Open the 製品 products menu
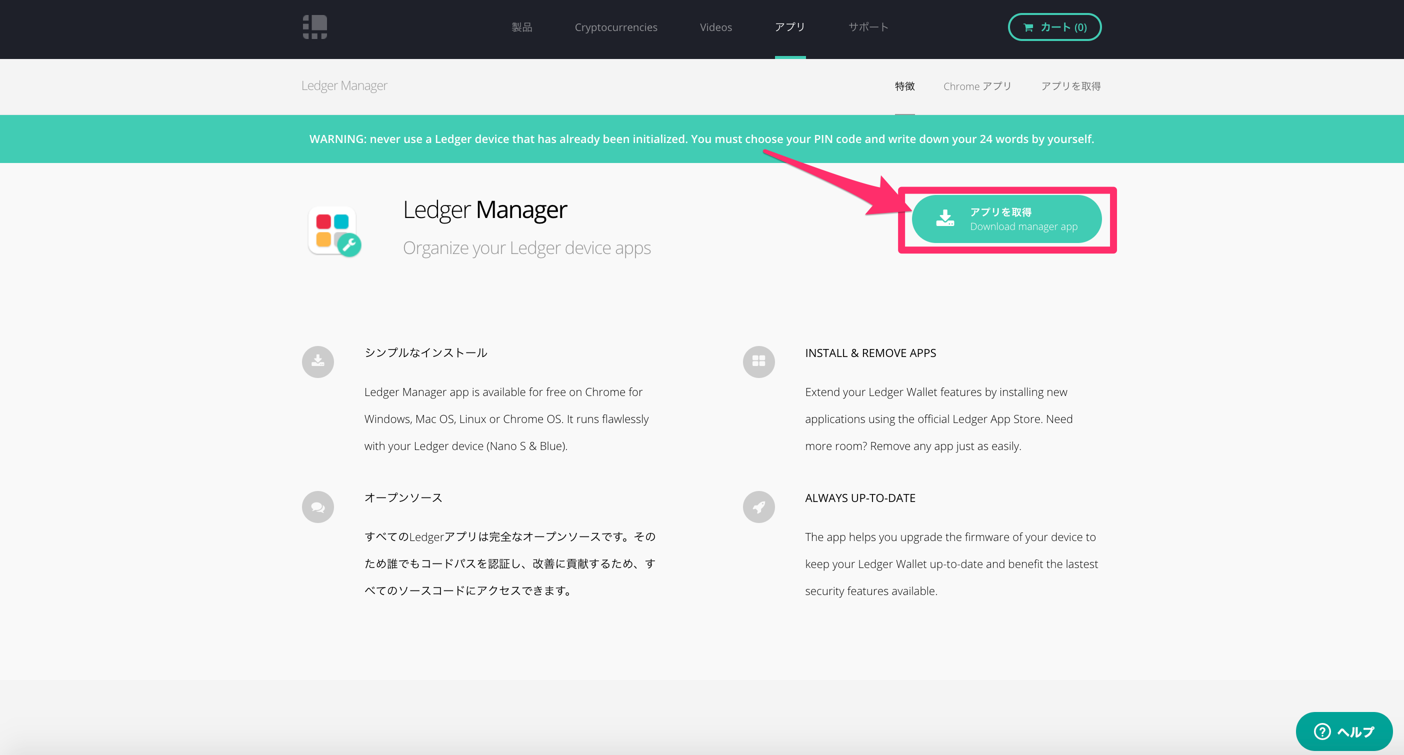 [521, 27]
